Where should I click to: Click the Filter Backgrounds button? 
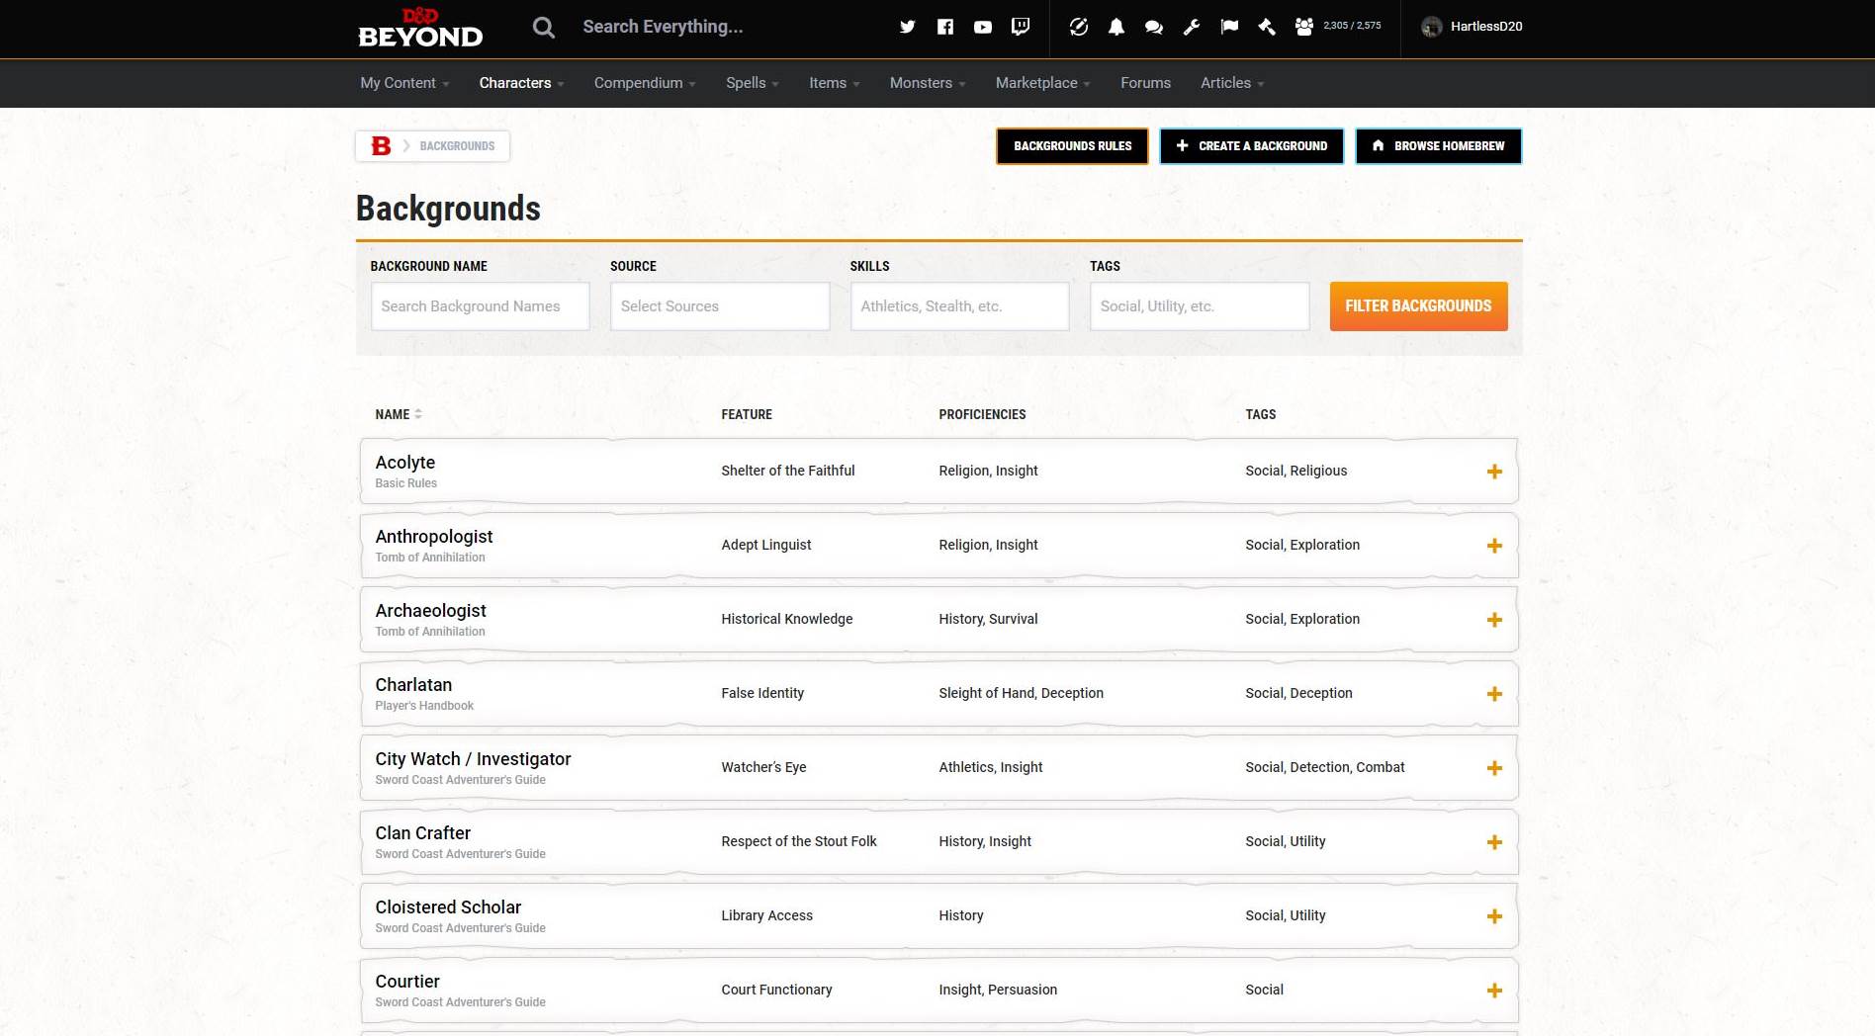coord(1418,306)
